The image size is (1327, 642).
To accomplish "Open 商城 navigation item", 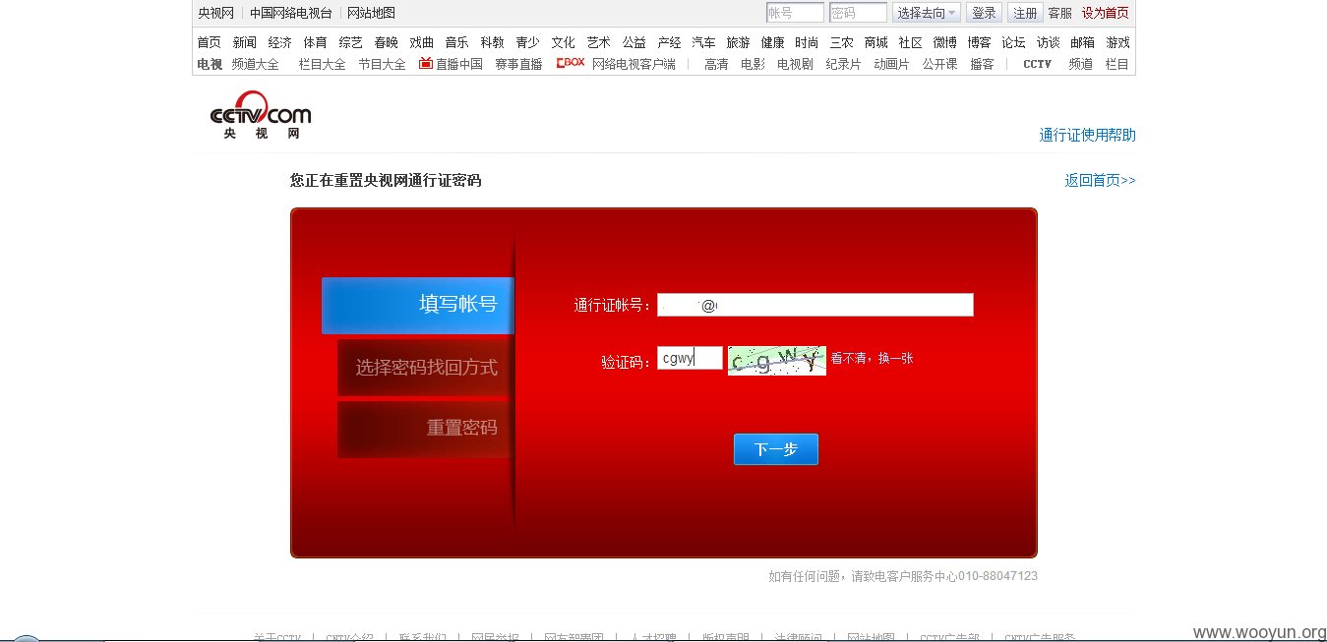I will tap(875, 42).
